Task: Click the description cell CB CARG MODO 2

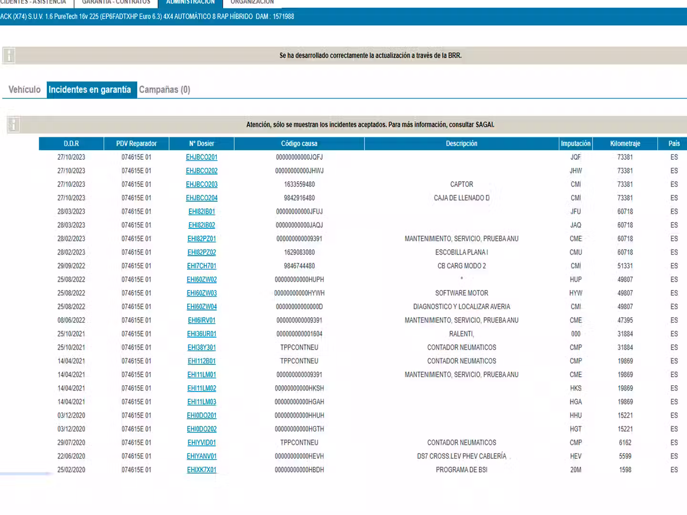Action: click(x=462, y=266)
